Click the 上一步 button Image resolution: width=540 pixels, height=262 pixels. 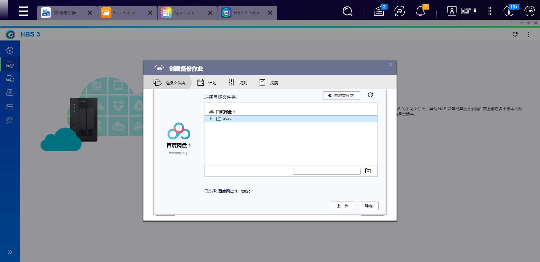(x=342, y=206)
